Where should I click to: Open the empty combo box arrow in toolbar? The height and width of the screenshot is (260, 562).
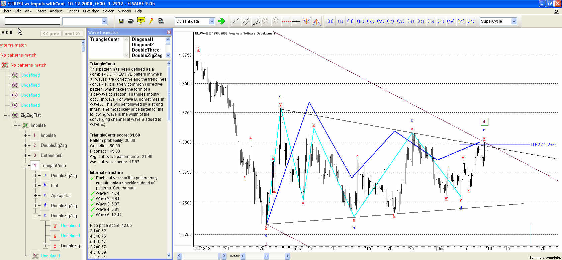[x=104, y=21]
